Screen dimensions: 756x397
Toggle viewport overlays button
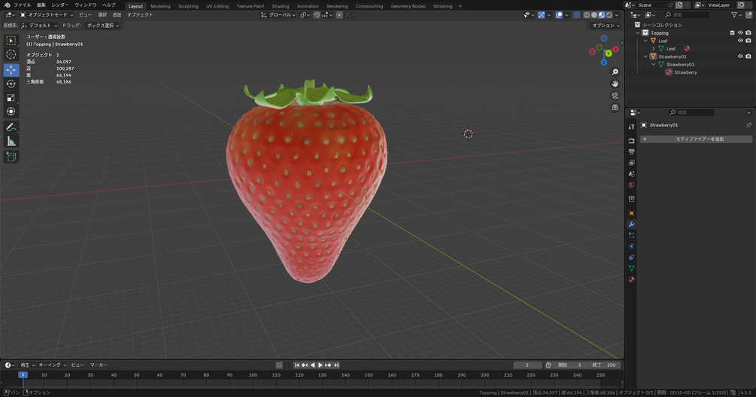pyautogui.click(x=559, y=16)
